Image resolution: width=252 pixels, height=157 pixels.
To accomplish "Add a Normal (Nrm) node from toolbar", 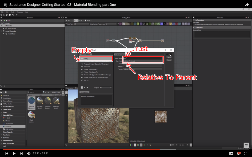I will 162,24.
